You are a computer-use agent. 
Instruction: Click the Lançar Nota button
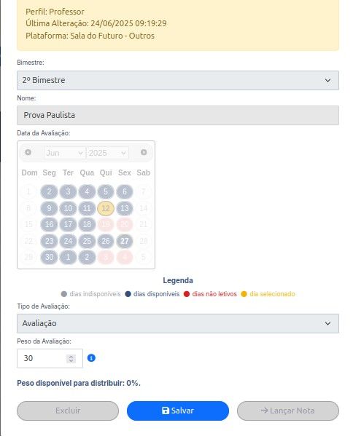point(288,411)
